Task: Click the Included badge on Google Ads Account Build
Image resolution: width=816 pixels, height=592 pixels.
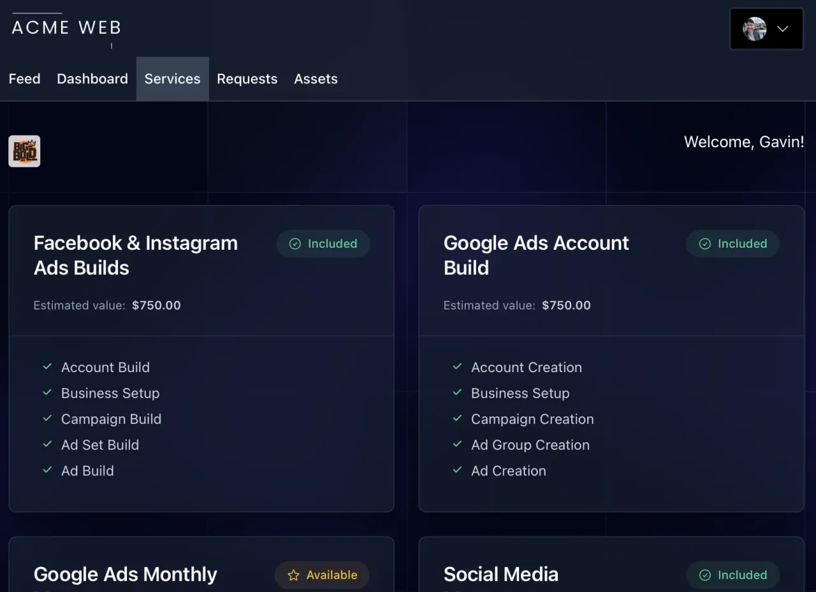Action: coord(732,243)
